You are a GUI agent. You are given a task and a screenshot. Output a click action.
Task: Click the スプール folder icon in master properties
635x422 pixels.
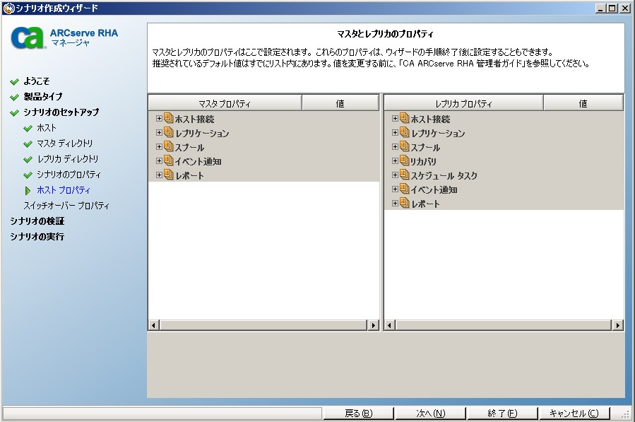click(x=169, y=146)
